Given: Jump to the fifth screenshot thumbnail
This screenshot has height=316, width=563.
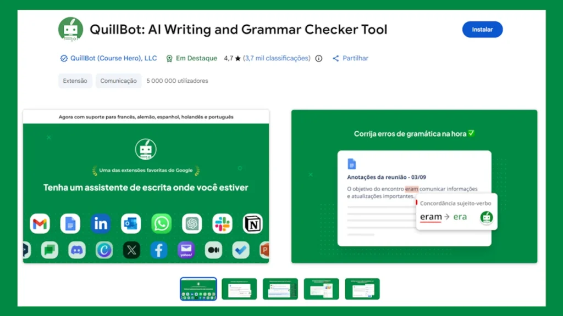Looking at the screenshot, I should [362, 289].
